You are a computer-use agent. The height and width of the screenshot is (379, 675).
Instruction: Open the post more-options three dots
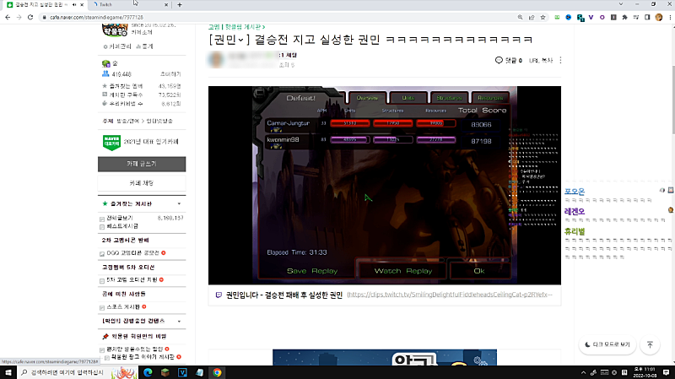pyautogui.click(x=560, y=60)
